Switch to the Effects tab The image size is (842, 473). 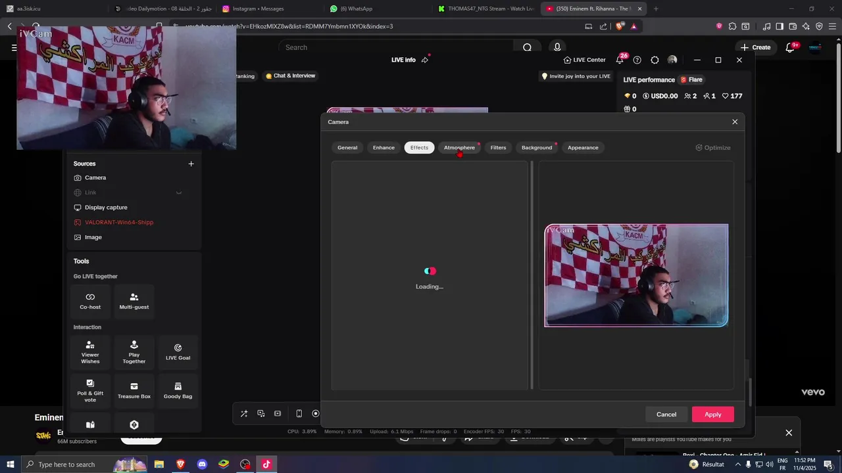pyautogui.click(x=419, y=148)
